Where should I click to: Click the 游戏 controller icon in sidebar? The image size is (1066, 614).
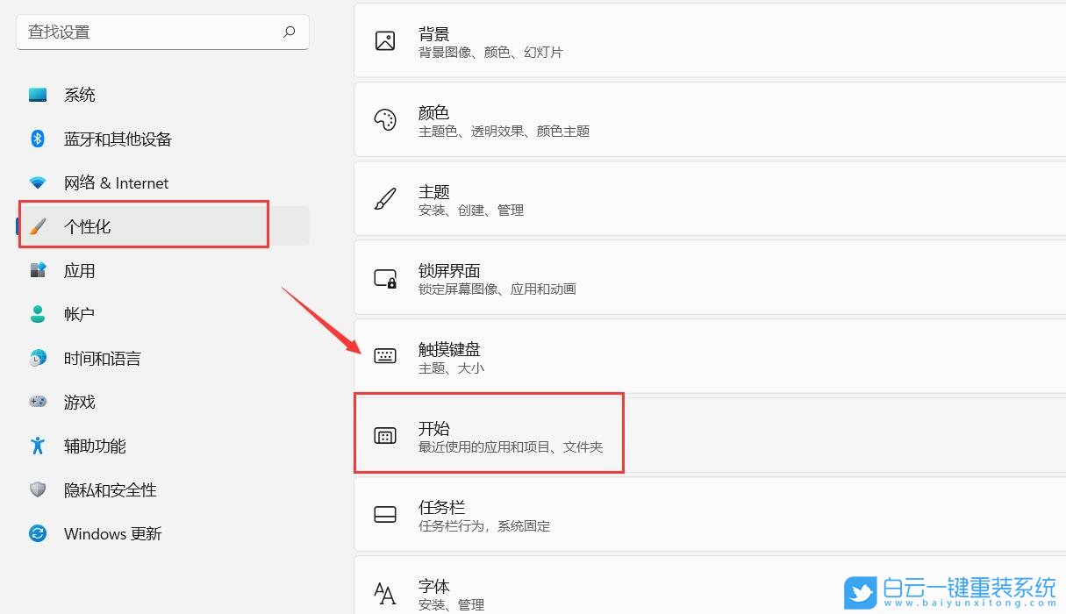pos(37,402)
